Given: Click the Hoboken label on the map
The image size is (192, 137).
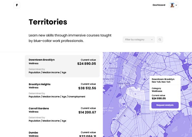Looking at the screenshot, I should (x=113, y=68).
